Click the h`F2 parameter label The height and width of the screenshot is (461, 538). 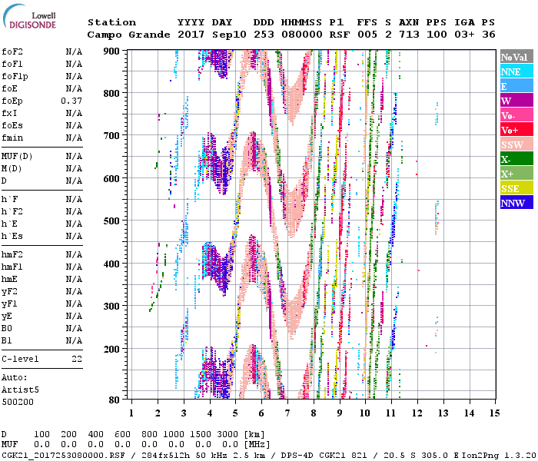(12, 211)
